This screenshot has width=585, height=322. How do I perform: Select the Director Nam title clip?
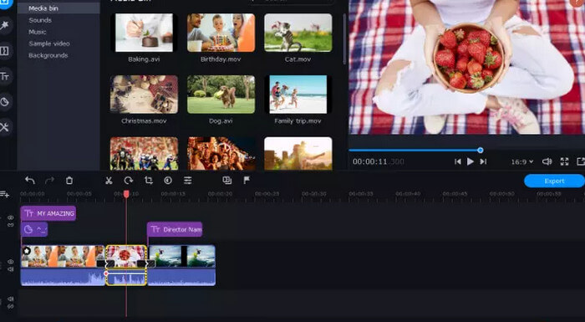coord(175,229)
